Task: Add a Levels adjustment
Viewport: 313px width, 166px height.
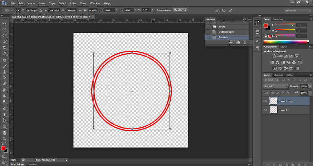Action: pyautogui.click(x=280, y=56)
